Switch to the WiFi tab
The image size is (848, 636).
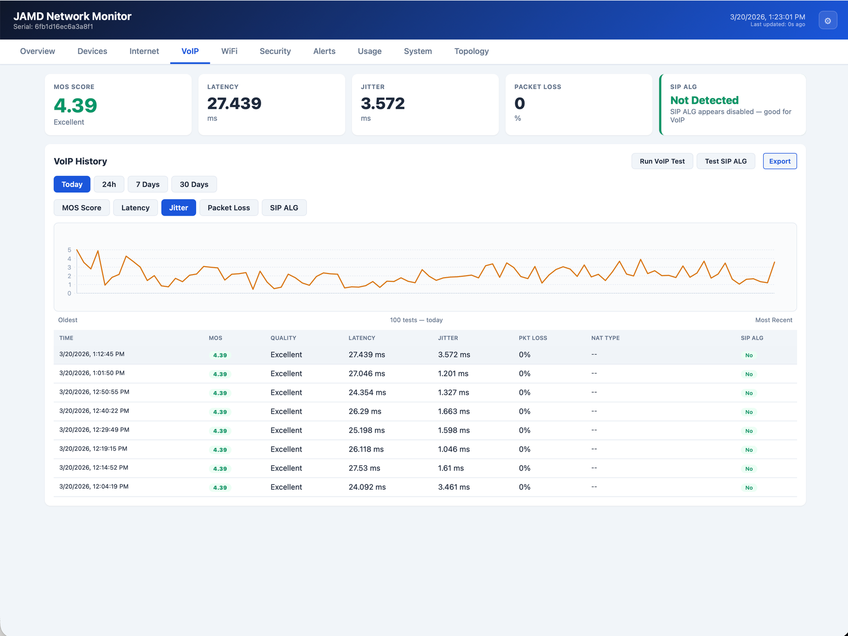[229, 51]
